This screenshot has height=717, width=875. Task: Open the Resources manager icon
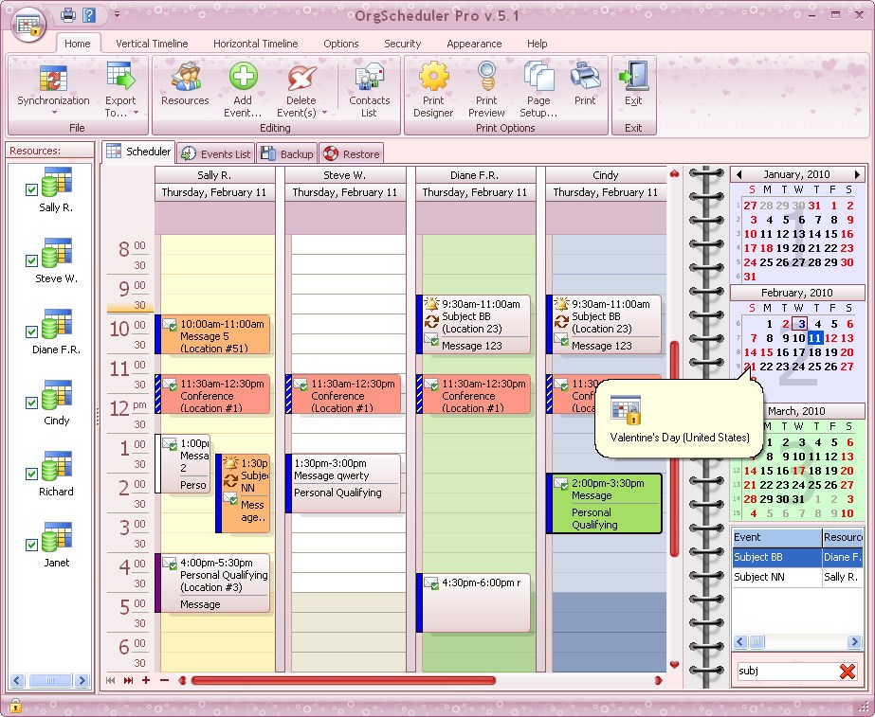coord(186,77)
